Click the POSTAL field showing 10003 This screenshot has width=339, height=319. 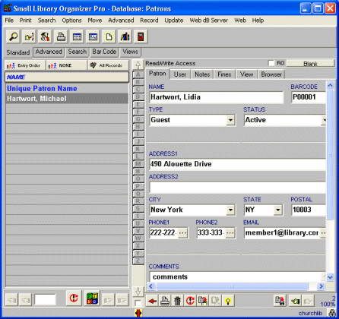click(309, 210)
